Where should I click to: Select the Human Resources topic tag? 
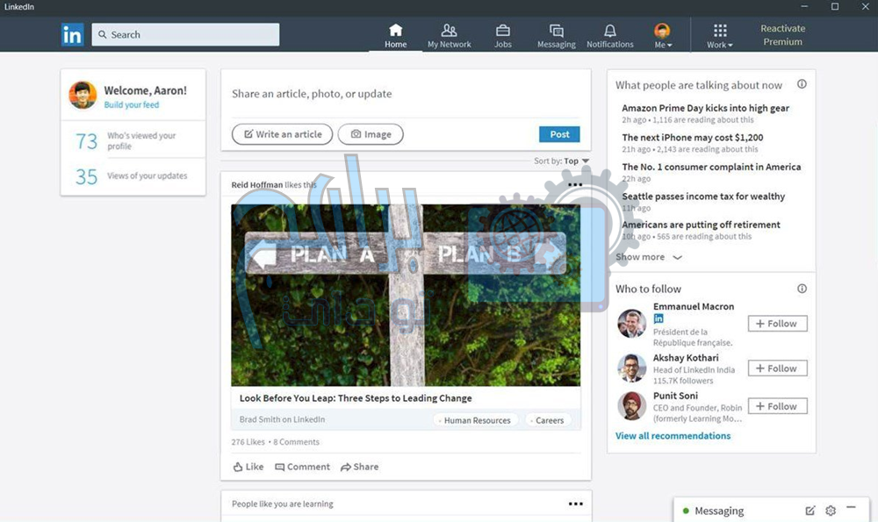click(477, 420)
